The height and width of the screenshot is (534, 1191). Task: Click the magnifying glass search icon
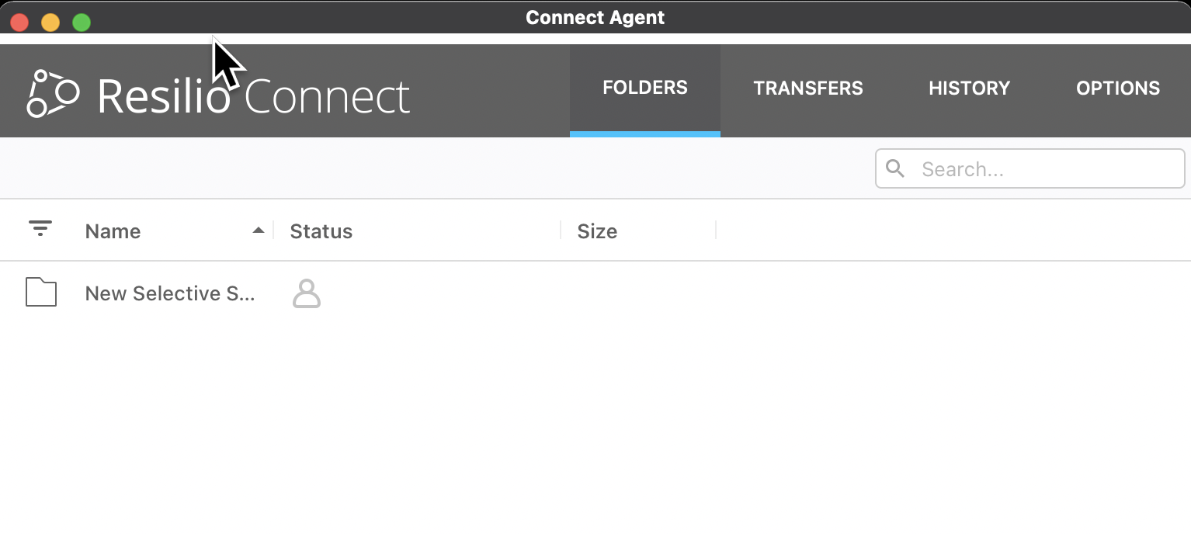pyautogui.click(x=896, y=168)
